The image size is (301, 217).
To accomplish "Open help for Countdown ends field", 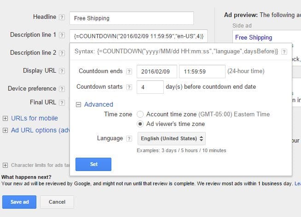I will 129,72.
